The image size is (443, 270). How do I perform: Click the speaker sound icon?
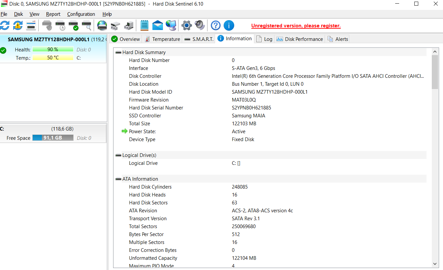(x=200, y=25)
